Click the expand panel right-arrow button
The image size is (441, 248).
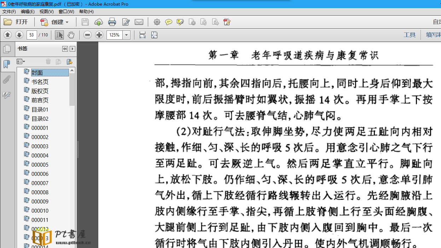pos(72,49)
